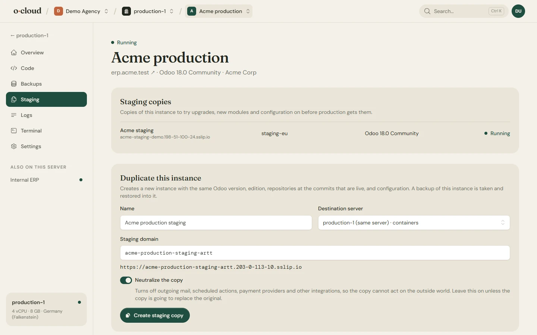Image resolution: width=537 pixels, height=335 pixels.
Task: Open the Acme staging copy row
Action: click(315, 133)
